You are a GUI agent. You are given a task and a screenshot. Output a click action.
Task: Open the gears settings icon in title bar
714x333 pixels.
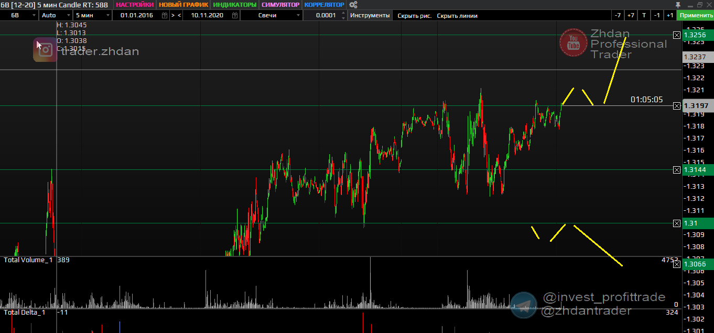[353, 5]
